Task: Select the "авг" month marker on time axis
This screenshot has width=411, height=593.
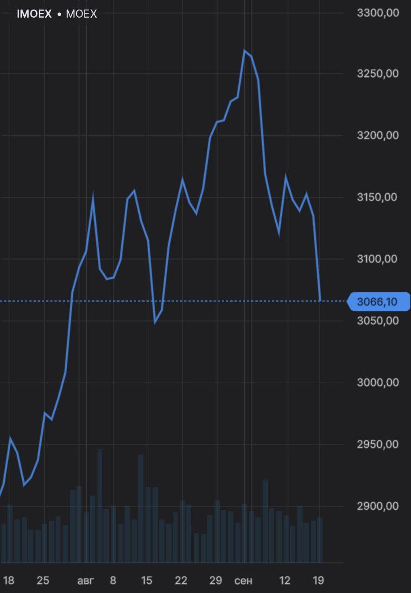Action: [x=85, y=580]
